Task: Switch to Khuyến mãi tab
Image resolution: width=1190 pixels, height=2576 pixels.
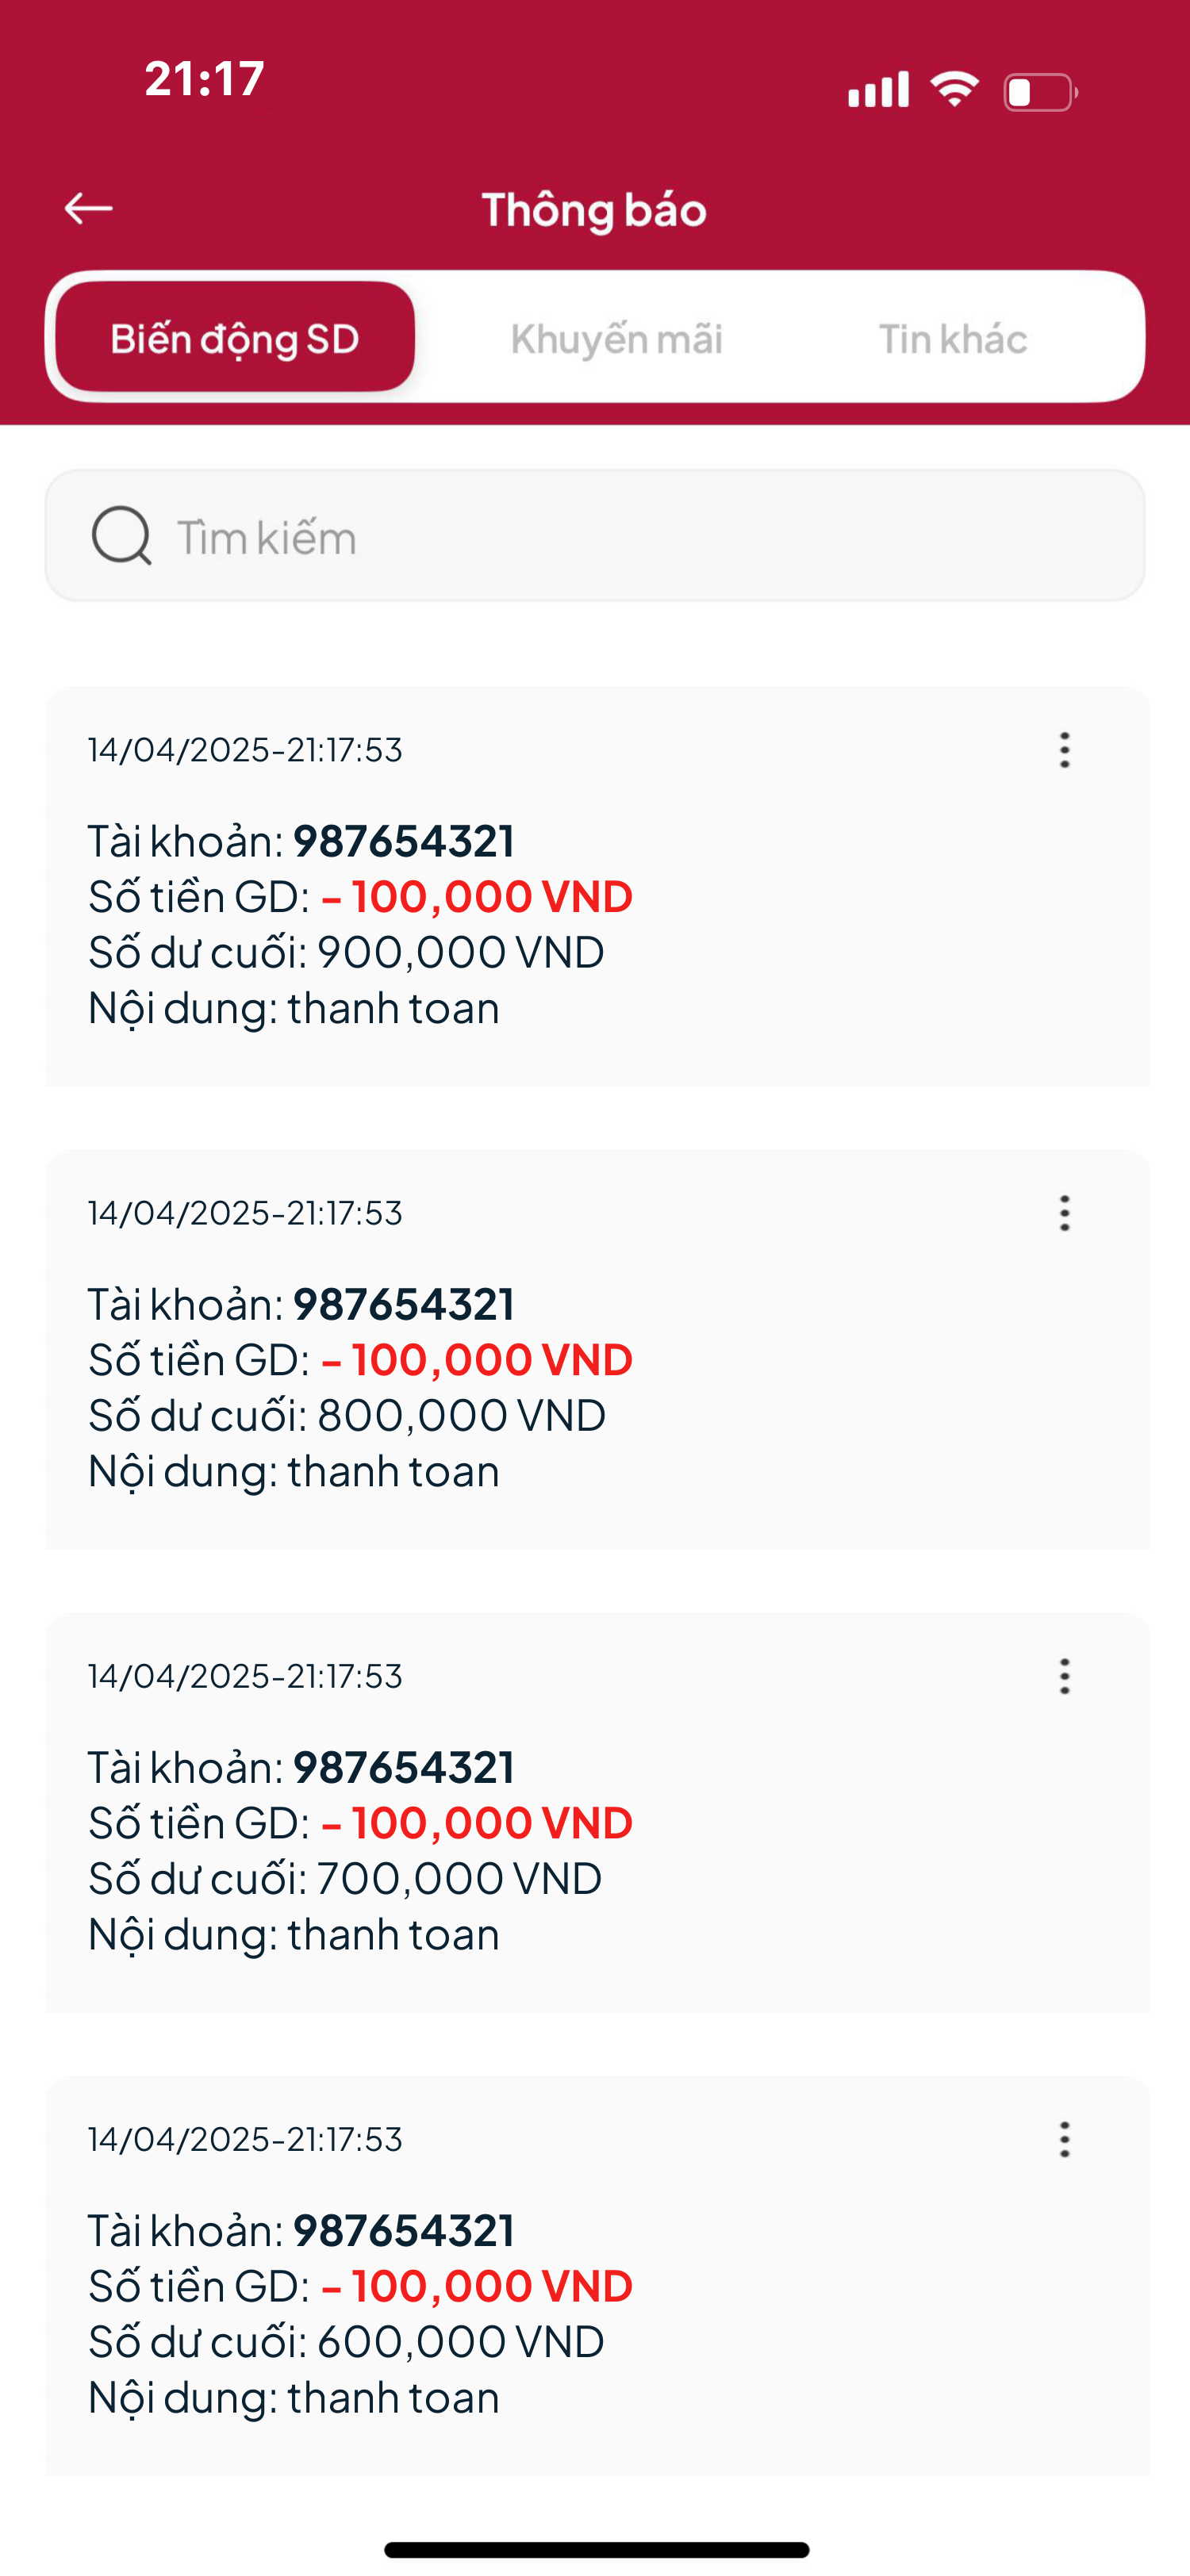Action: coord(616,339)
